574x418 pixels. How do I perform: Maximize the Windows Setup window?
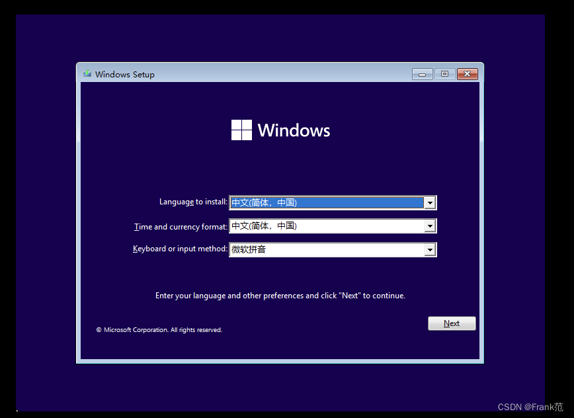click(x=445, y=74)
